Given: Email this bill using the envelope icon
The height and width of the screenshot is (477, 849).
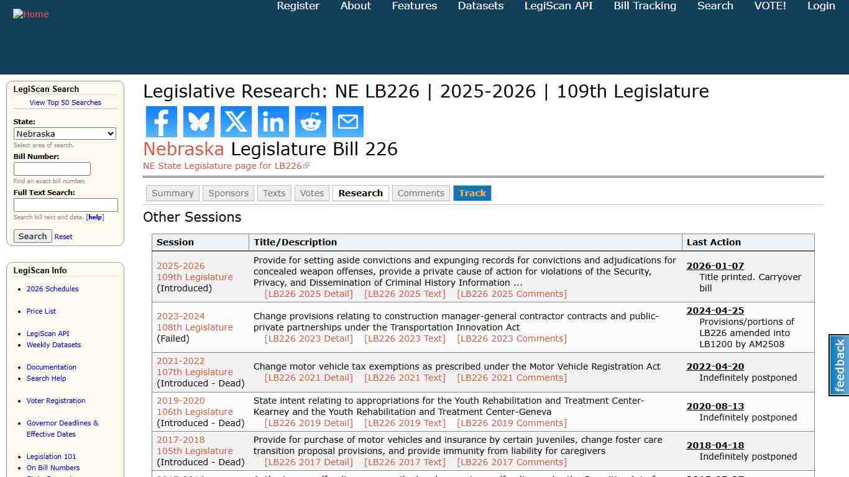Looking at the screenshot, I should (347, 122).
